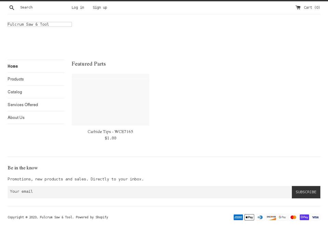Click the Carbide Tips - WCE7165 product
This screenshot has width=328, height=246.
coord(110,131)
